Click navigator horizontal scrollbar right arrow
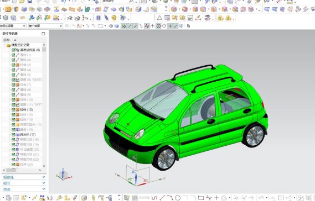 pos(40,170)
